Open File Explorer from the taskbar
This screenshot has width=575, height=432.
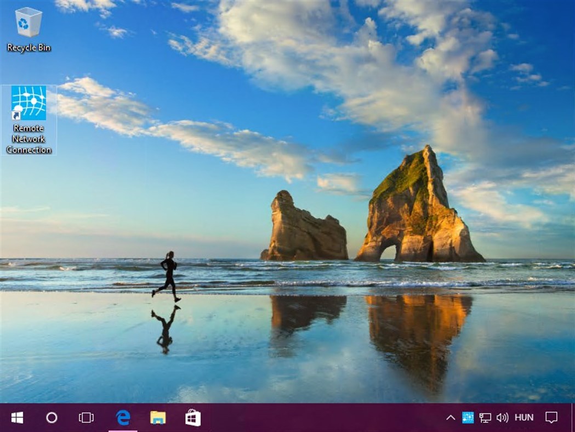point(157,418)
